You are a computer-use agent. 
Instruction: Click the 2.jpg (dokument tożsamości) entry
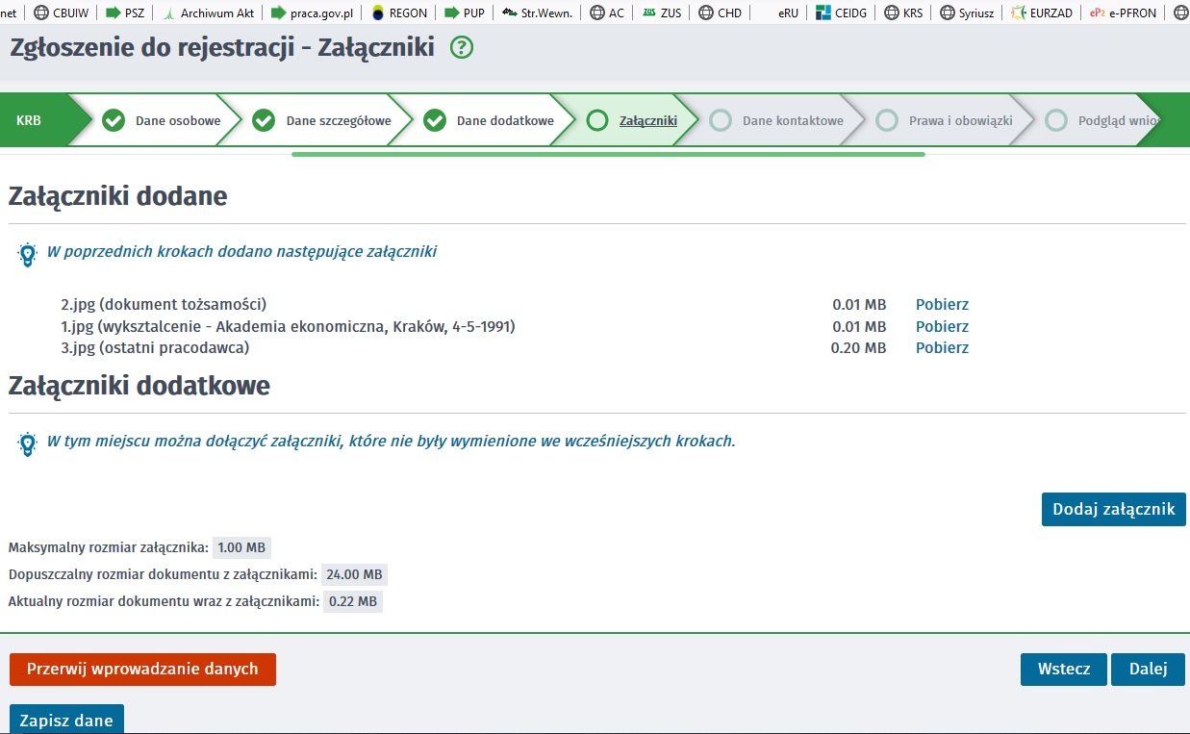164,305
